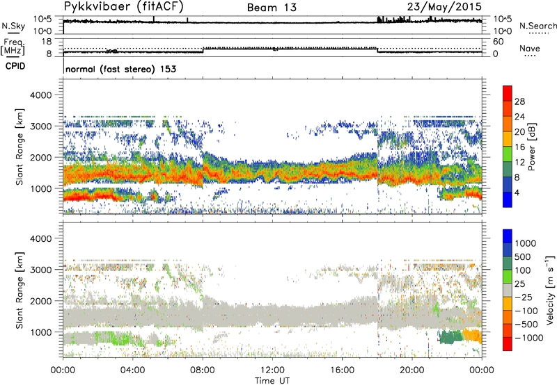
Task: Pick the bright blue bottom power colorbar swatch
Action: (x=508, y=199)
